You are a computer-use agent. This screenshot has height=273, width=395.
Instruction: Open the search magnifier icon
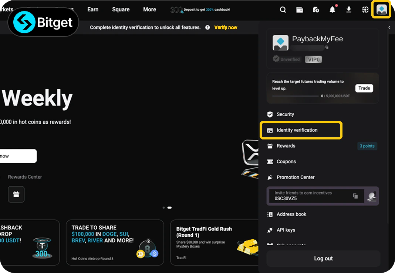click(x=283, y=10)
